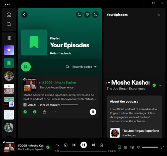
Task: Click the now playing cover art in the player bar
Action: (9, 147)
